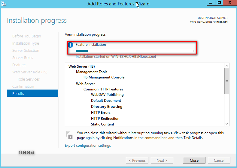The image size is (237, 168).
Task: Click Common HTTP Features in the list
Action: click(x=103, y=89)
